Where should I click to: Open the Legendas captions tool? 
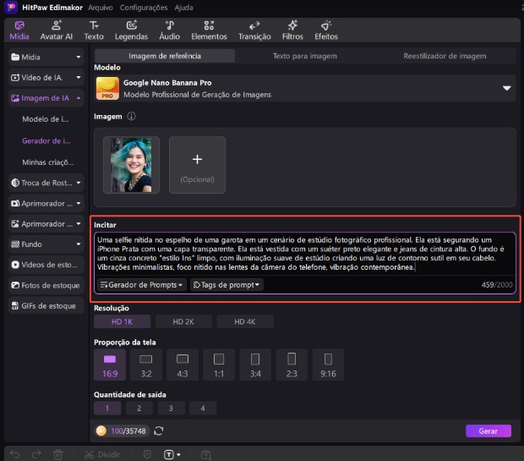(x=131, y=30)
